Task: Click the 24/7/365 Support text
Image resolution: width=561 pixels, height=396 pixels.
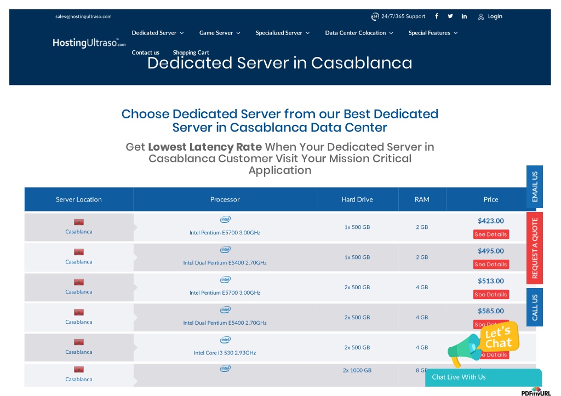Action: pos(403,16)
